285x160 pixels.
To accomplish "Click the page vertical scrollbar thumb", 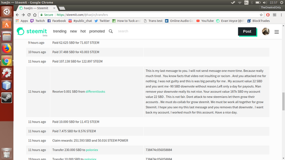I will (283, 101).
